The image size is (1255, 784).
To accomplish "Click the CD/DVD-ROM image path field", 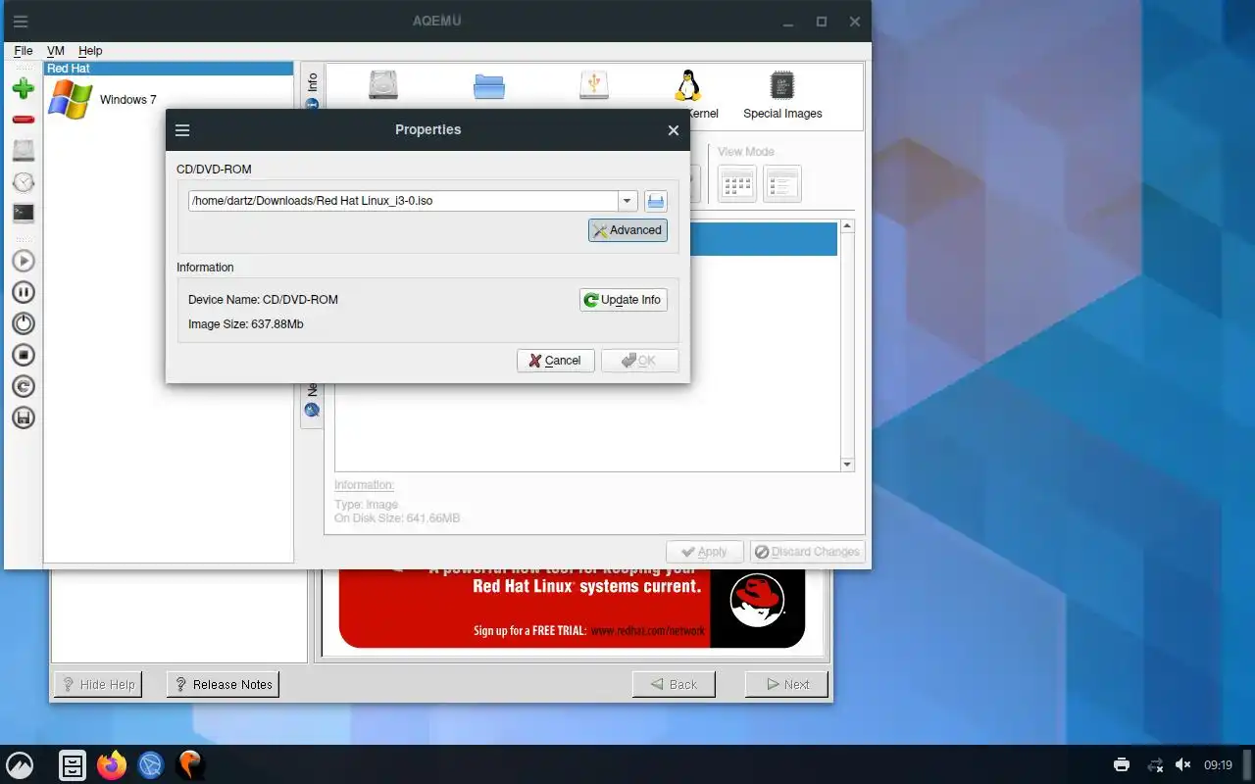I will pos(403,201).
